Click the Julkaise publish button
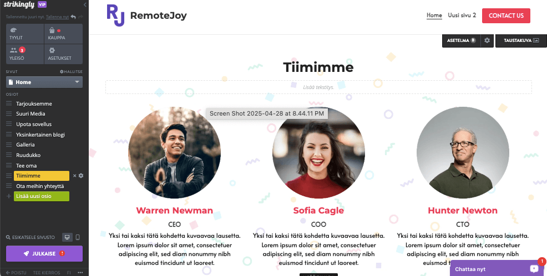The width and height of the screenshot is (547, 276). [x=44, y=253]
